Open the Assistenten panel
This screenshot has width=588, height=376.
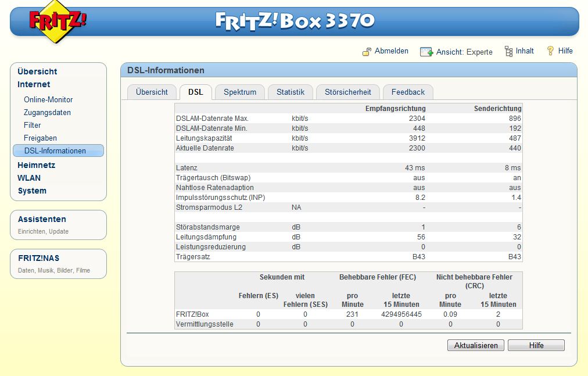point(59,224)
